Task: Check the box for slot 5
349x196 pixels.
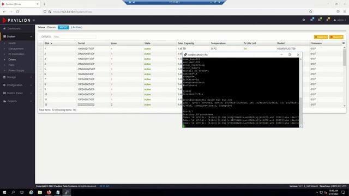Action: click(x=40, y=69)
